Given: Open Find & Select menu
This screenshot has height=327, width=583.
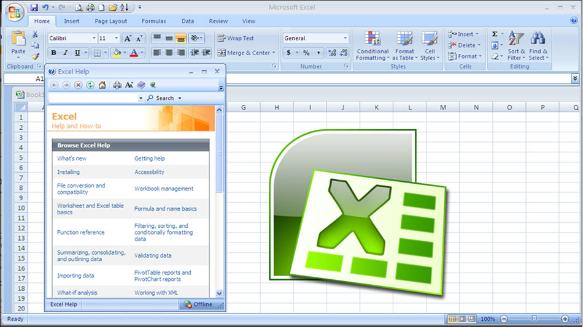Looking at the screenshot, I should (x=538, y=46).
